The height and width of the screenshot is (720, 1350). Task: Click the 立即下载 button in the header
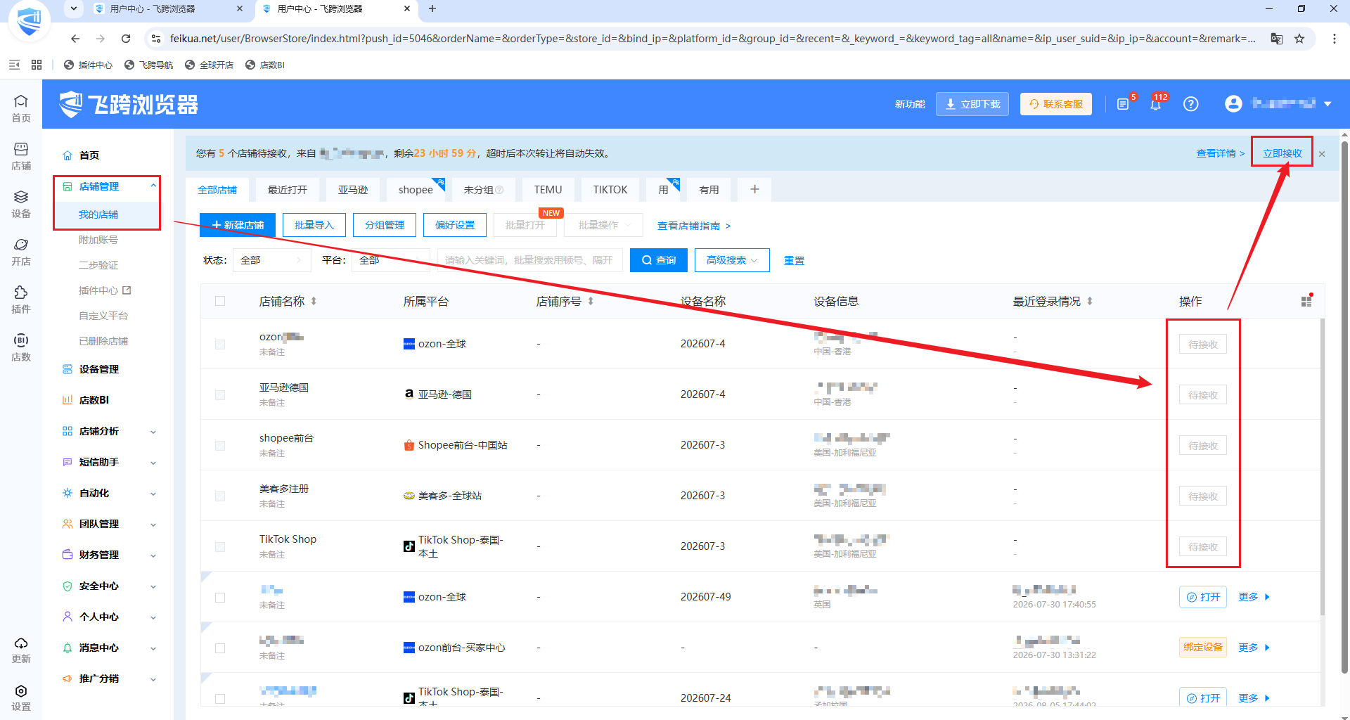tap(972, 104)
